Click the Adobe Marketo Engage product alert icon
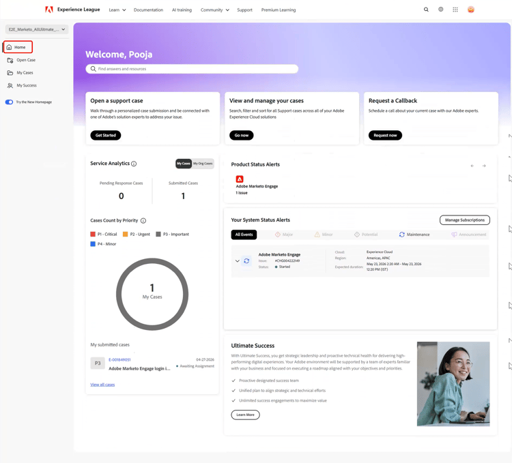Image resolution: width=512 pixels, height=463 pixels. click(240, 179)
